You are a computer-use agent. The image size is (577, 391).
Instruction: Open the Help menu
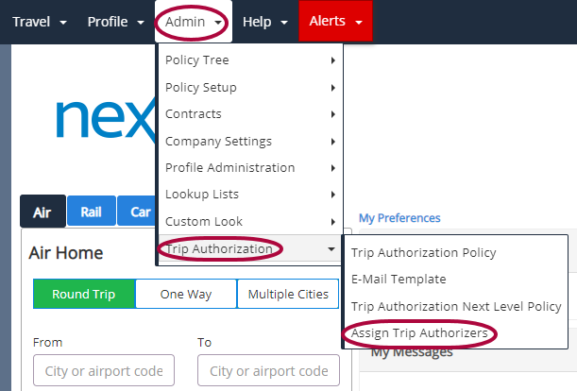[x=265, y=22]
